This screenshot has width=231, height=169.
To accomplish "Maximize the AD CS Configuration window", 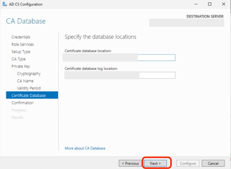I will coord(210,4).
